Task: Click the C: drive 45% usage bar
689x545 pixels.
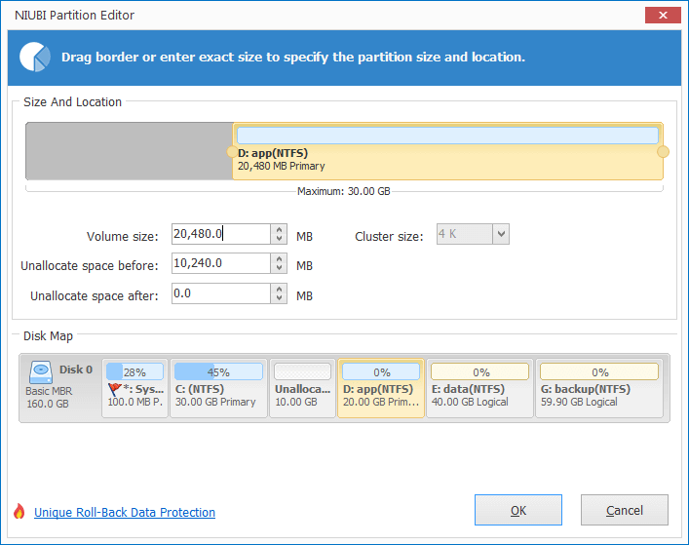Action: (218, 371)
